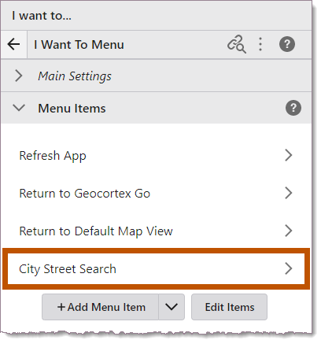Click chevron beside Return to Default Map View

point(289,231)
